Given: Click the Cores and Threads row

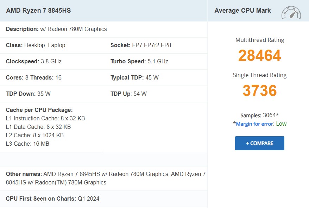Looking at the screenshot, I should point(34,78).
